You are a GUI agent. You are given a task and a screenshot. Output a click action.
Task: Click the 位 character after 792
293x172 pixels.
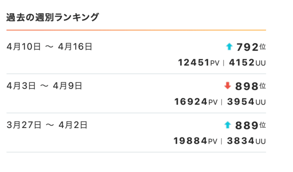[x=262, y=47]
